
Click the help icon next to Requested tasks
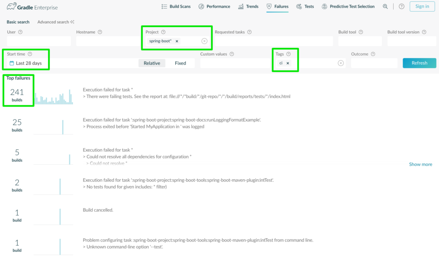pyautogui.click(x=250, y=32)
